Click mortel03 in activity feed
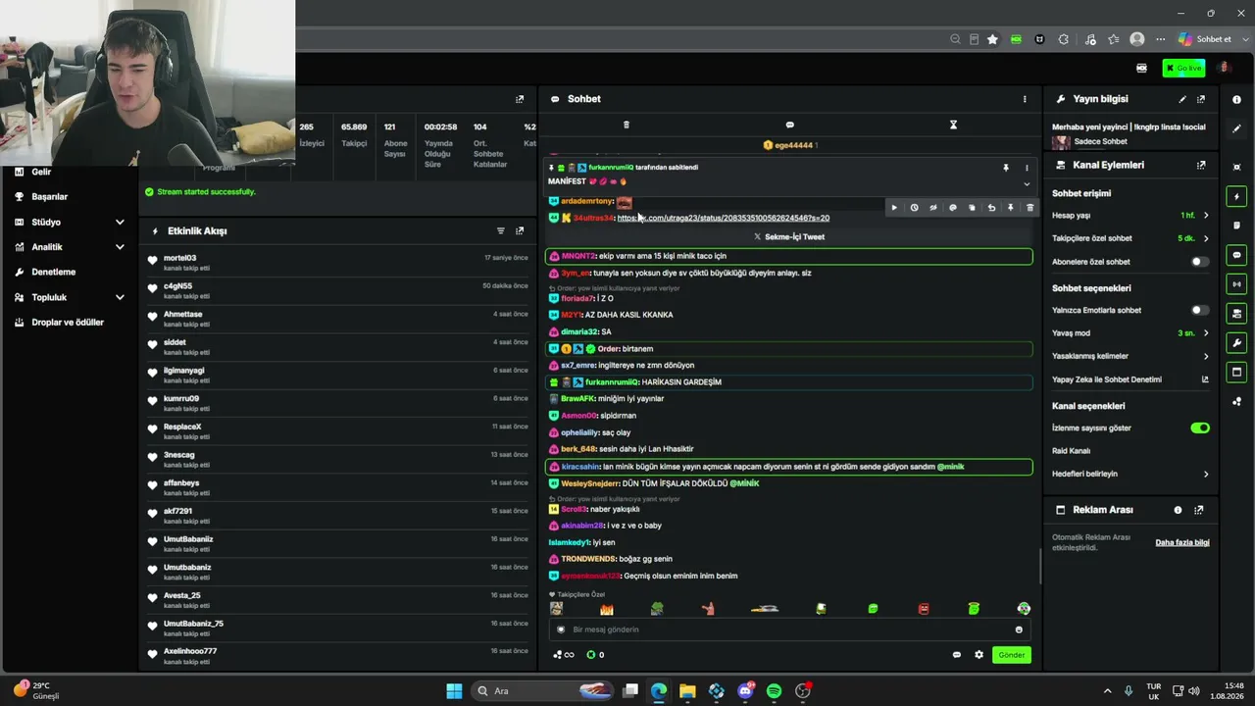 pyautogui.click(x=179, y=258)
